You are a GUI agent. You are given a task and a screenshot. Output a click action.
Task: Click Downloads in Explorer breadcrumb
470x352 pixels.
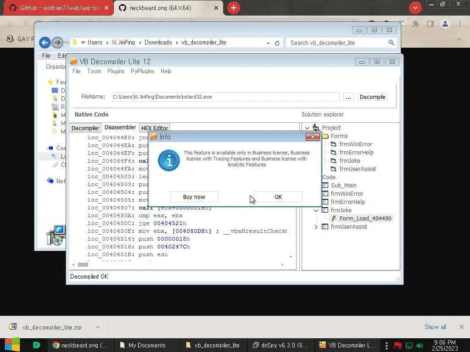158,43
